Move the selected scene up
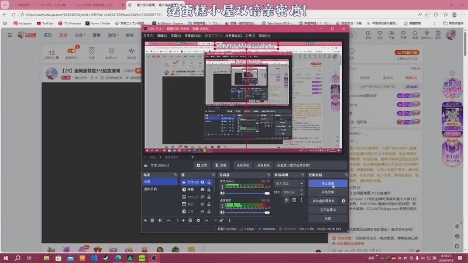This screenshot has width=468, height=263. tap(168, 220)
